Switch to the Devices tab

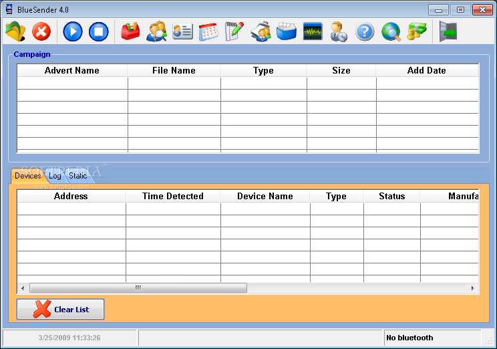point(27,176)
